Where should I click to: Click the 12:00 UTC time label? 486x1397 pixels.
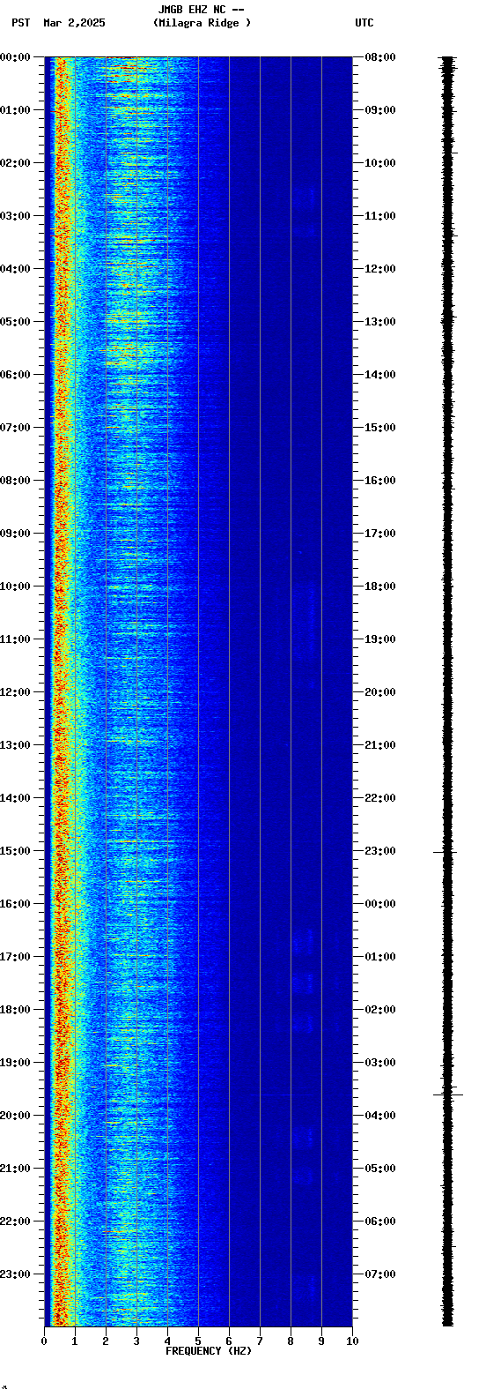click(x=380, y=269)
